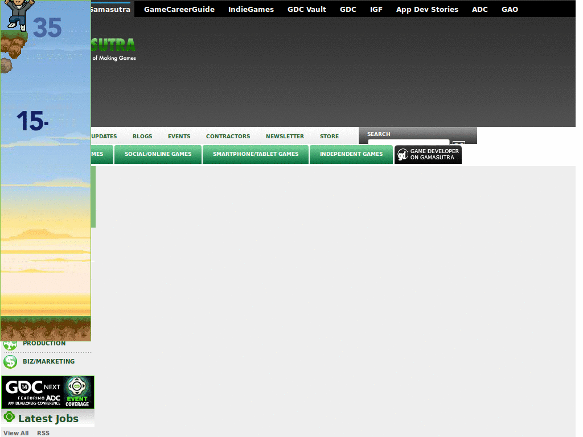The height and width of the screenshot is (437, 583).
Task: Select the IGF top link
Action: [376, 9]
